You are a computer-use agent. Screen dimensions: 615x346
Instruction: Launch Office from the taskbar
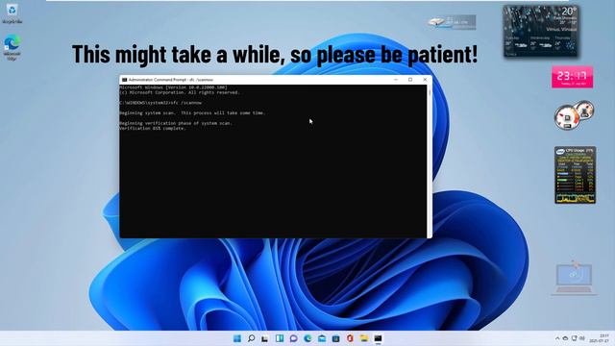click(350, 338)
